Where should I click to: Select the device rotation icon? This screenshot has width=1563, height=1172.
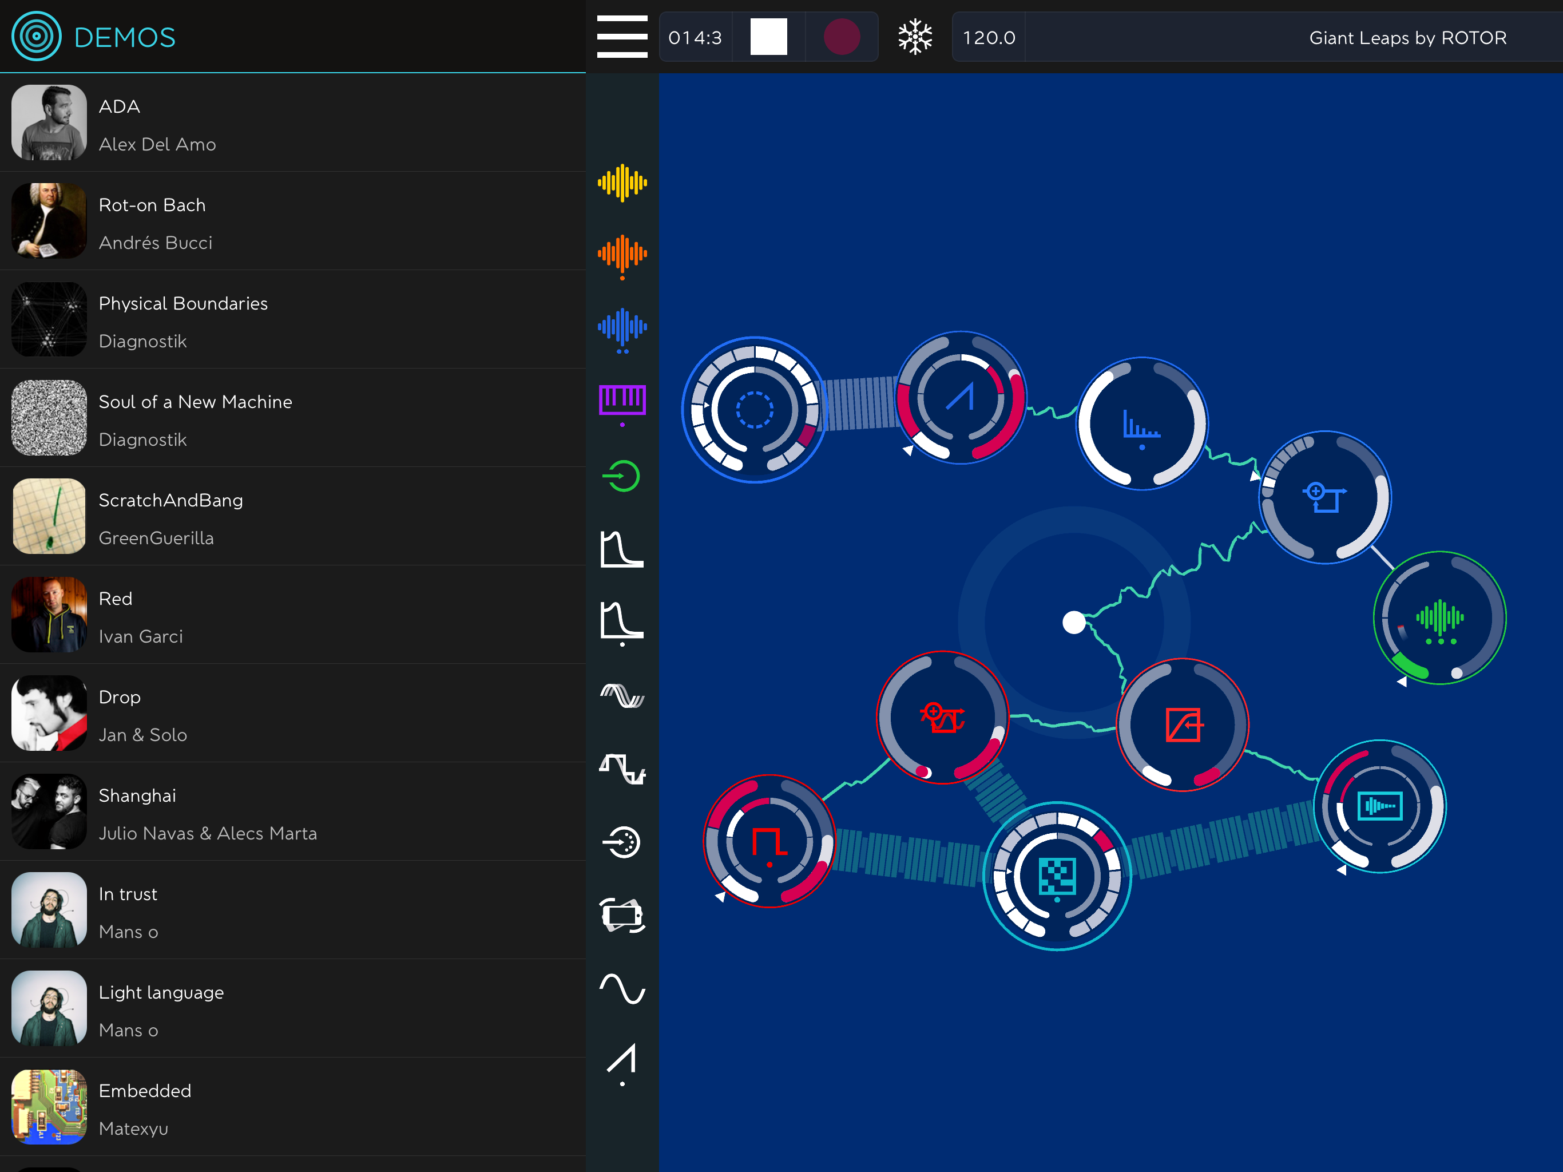[622, 916]
